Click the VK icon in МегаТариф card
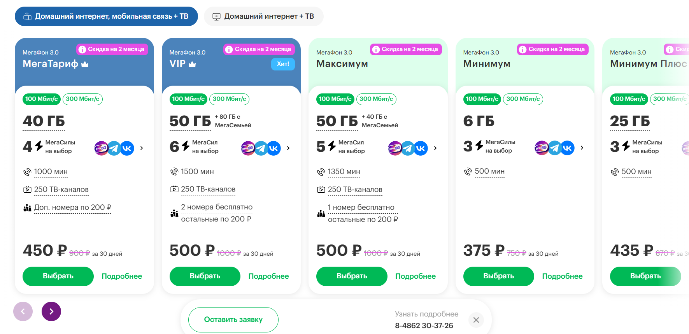This screenshot has height=334, width=689. pos(127,148)
